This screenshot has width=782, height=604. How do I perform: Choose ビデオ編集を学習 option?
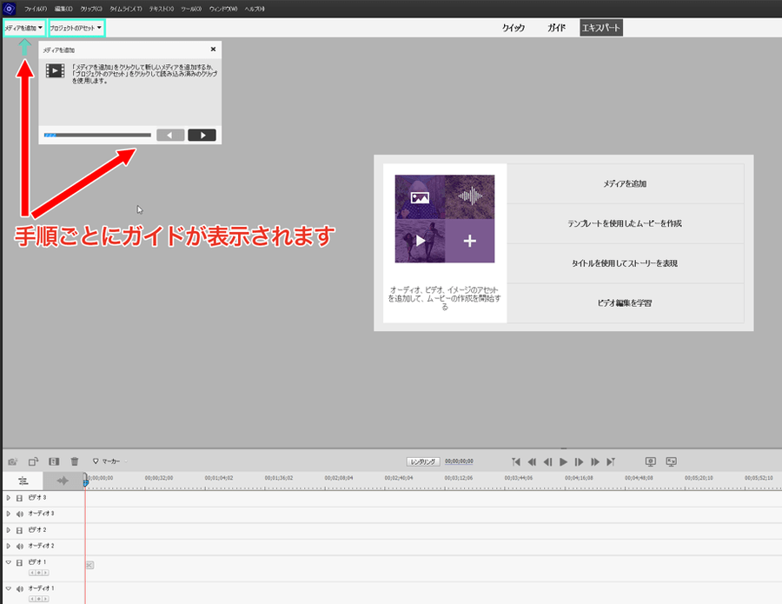click(x=625, y=303)
